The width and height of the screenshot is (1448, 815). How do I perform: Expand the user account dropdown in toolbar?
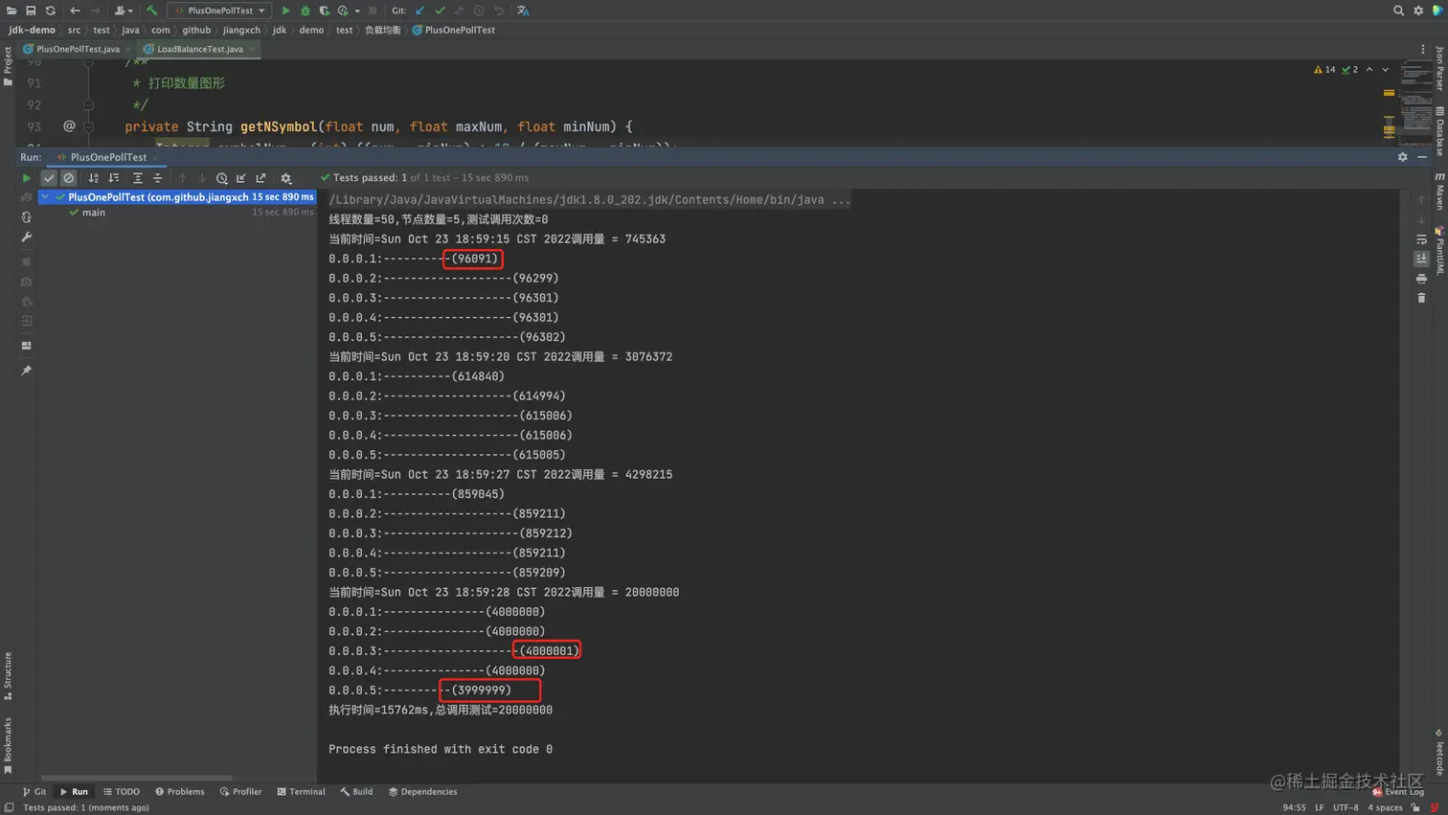coord(122,11)
